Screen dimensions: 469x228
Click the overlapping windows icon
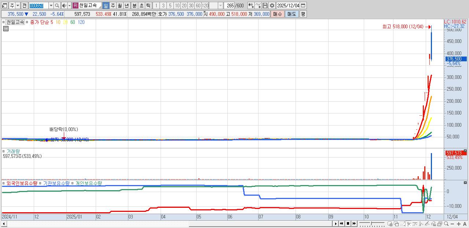point(396,224)
